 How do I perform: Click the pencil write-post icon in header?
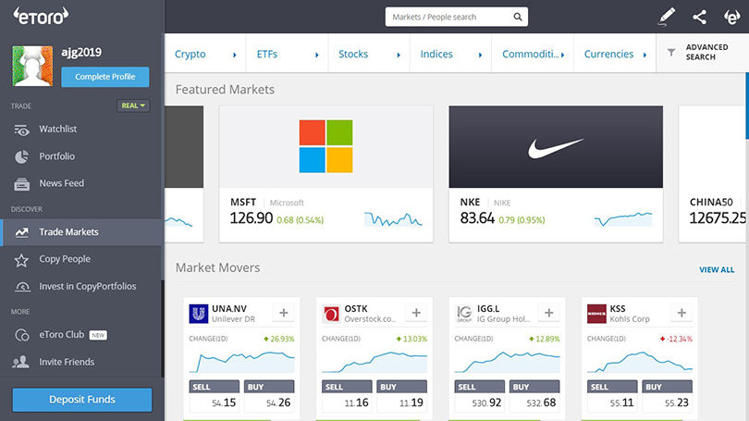666,17
